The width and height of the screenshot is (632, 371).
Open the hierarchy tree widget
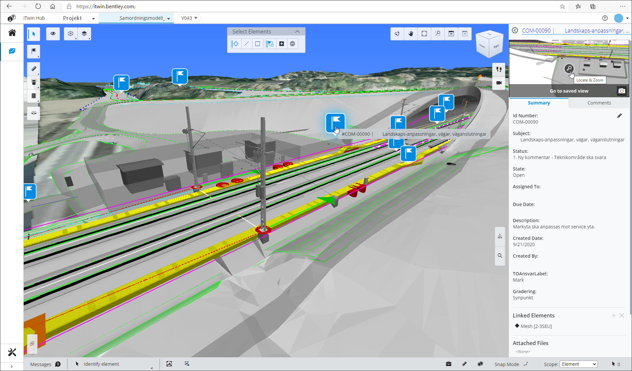500,237
